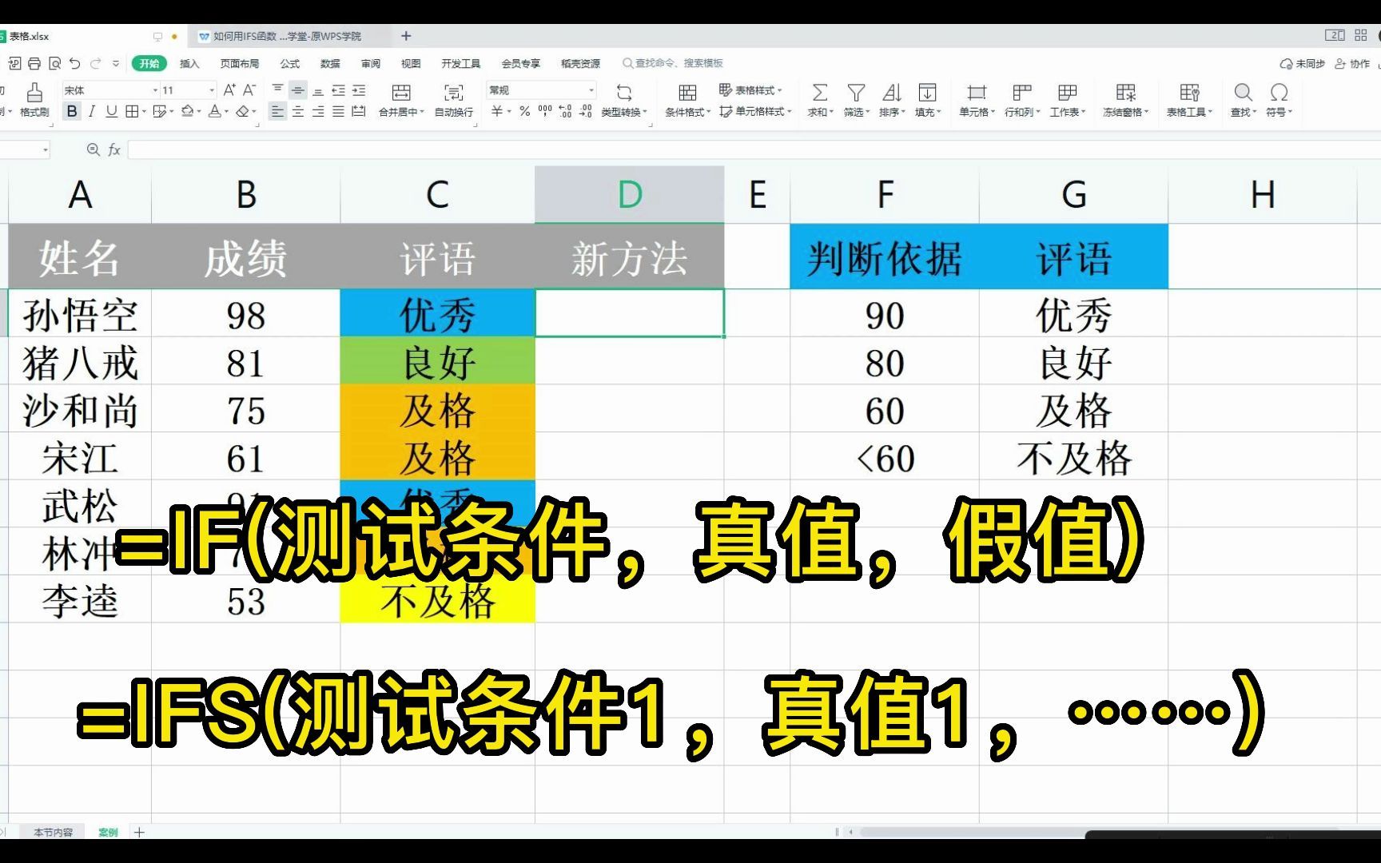
Task: Click the Sort (排序) icon
Action: 892,92
